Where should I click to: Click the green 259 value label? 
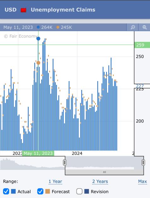142,45
